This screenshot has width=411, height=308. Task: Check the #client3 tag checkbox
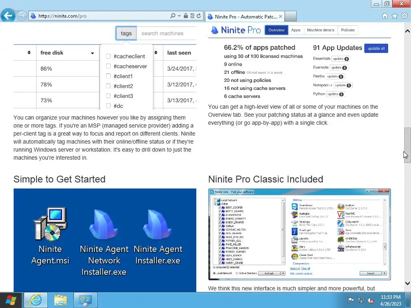108,96
